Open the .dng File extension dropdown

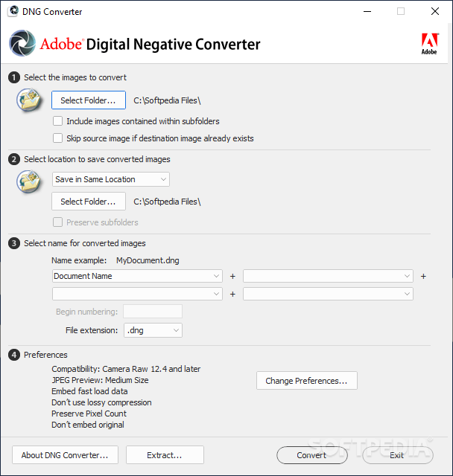[153, 330]
